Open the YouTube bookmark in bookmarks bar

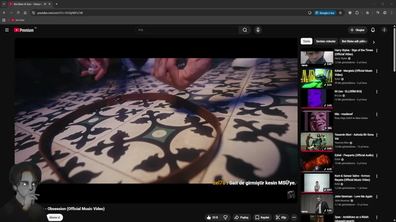(18, 20)
